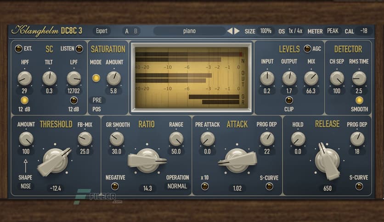
Task: Select POS saturation position
Action: [96, 109]
